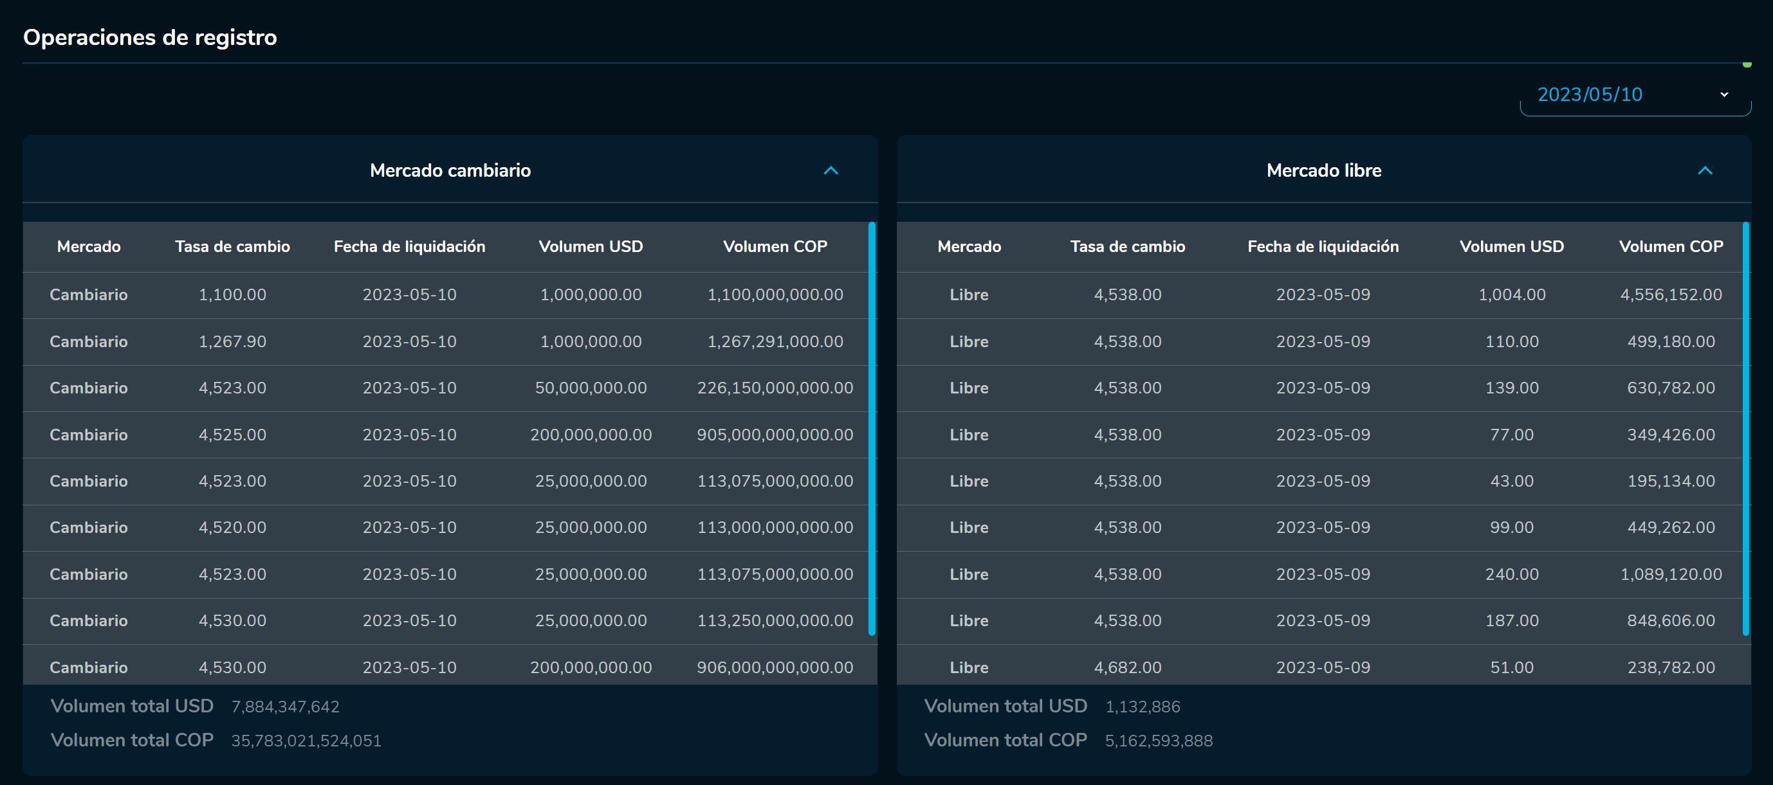Viewport: 1773px width, 785px height.
Task: Click green status dot at top right
Action: coord(1746,65)
